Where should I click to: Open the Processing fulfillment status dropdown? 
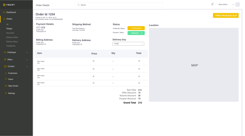[x=136, y=28]
